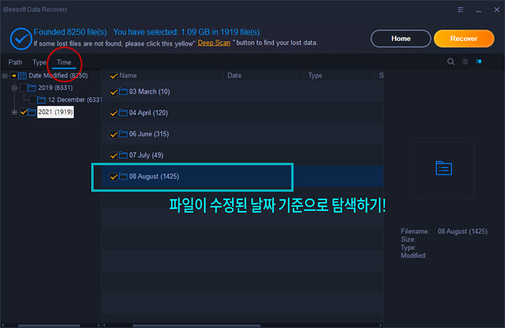
Task: Sort by the Type column header
Action: 315,75
